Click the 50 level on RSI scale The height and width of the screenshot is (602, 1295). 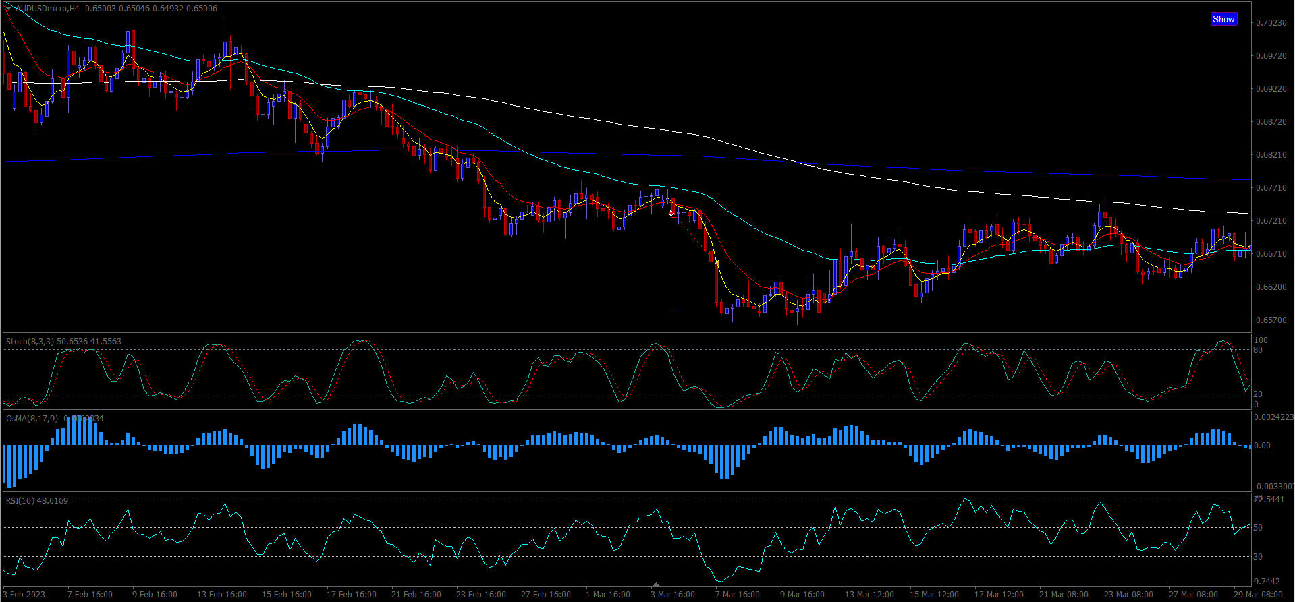[x=1258, y=528]
